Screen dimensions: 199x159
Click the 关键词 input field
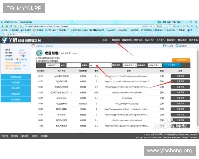pyautogui.click(x=100, y=65)
